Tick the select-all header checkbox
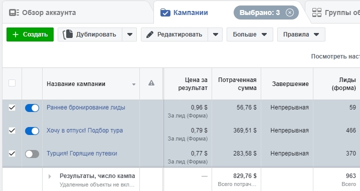 (x=12, y=83)
